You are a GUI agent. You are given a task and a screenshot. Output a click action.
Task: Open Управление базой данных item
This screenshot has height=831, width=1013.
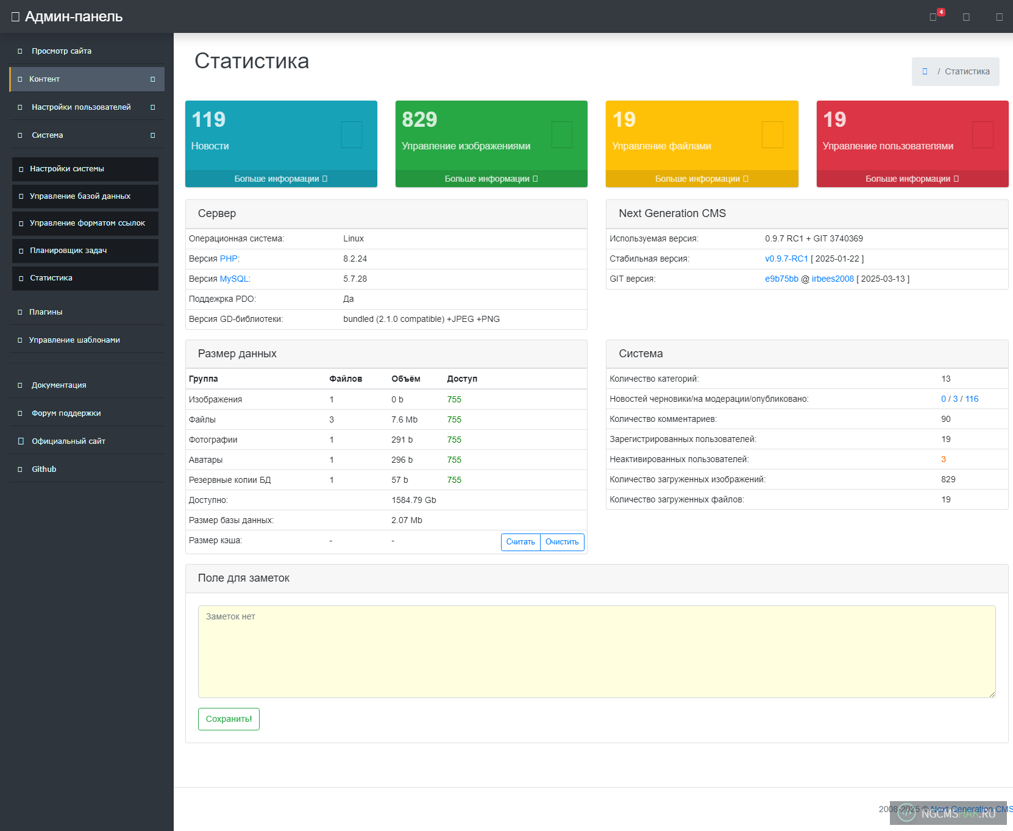point(85,196)
